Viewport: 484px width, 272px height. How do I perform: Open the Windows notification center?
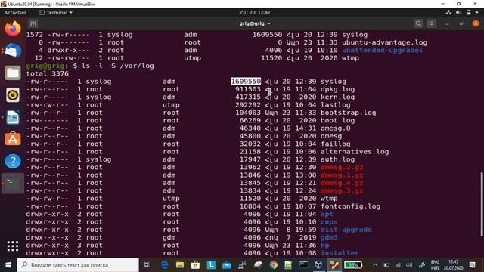[472, 265]
